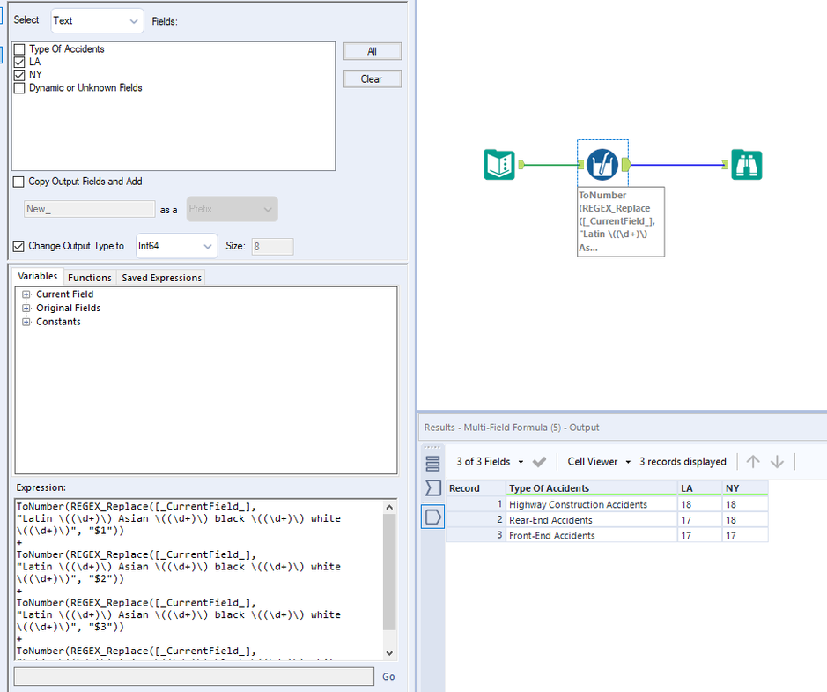
Task: Click the All fields button
Action: tap(373, 51)
